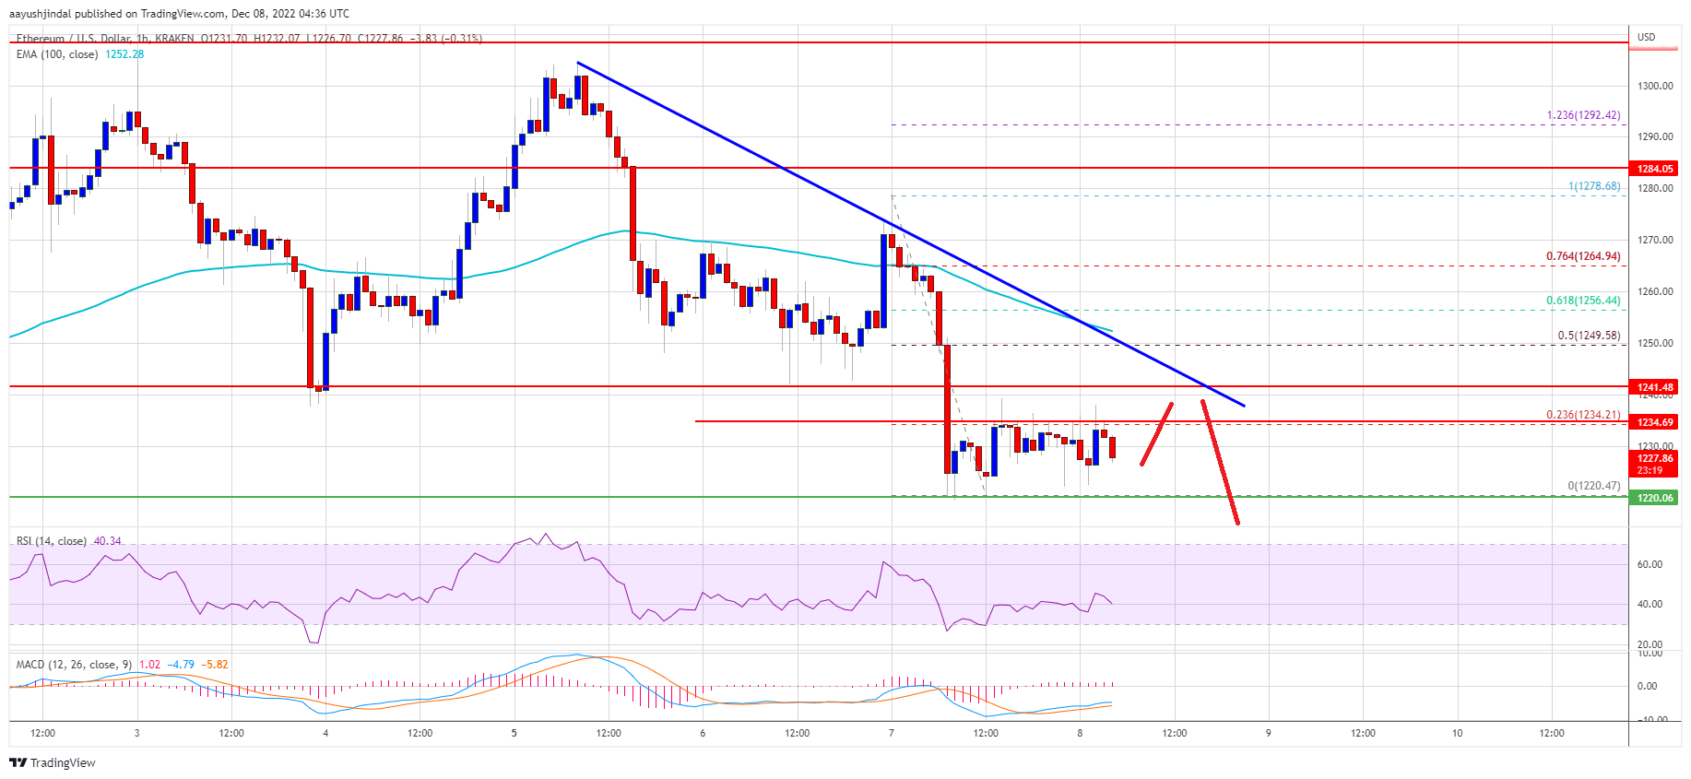Click the 1260.00 price axis tick
This screenshot has width=1691, height=779.
(x=1655, y=291)
